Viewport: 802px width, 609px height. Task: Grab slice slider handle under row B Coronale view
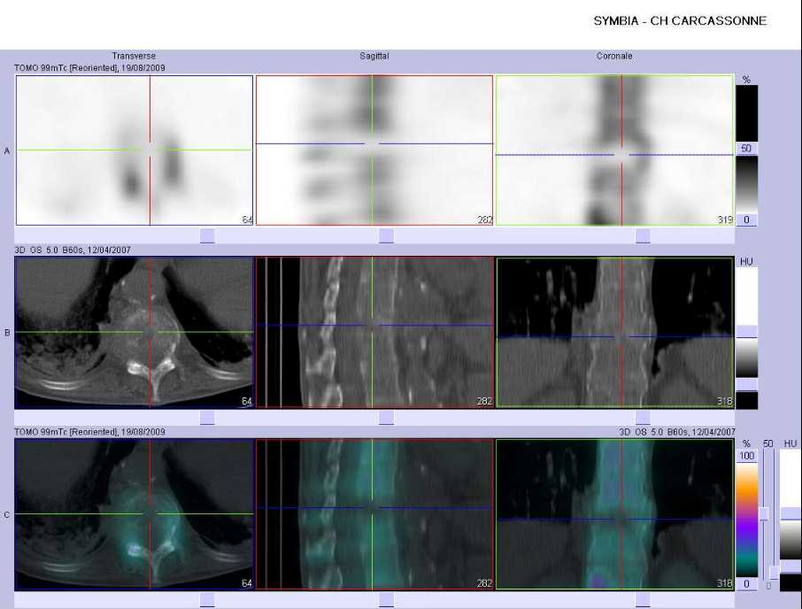click(643, 418)
